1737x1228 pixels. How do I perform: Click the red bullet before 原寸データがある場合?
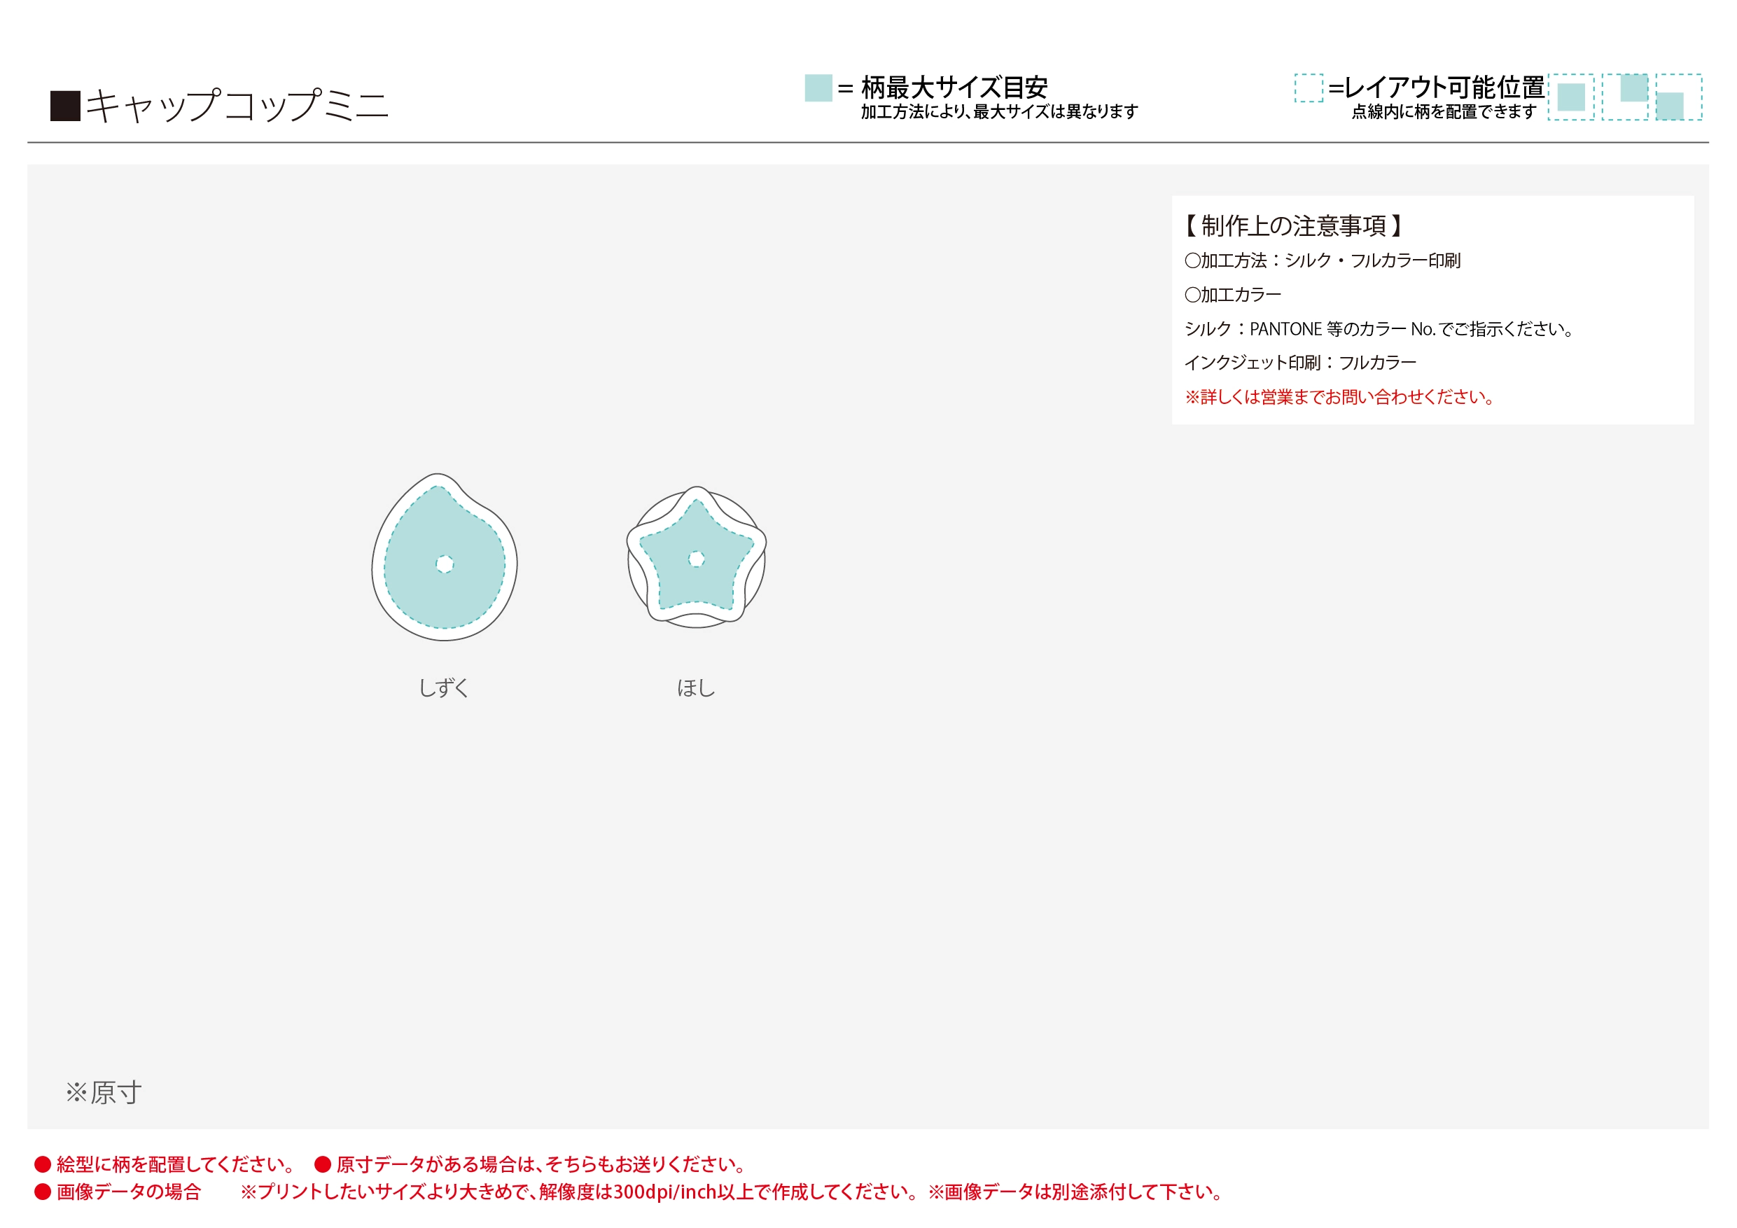(x=323, y=1164)
